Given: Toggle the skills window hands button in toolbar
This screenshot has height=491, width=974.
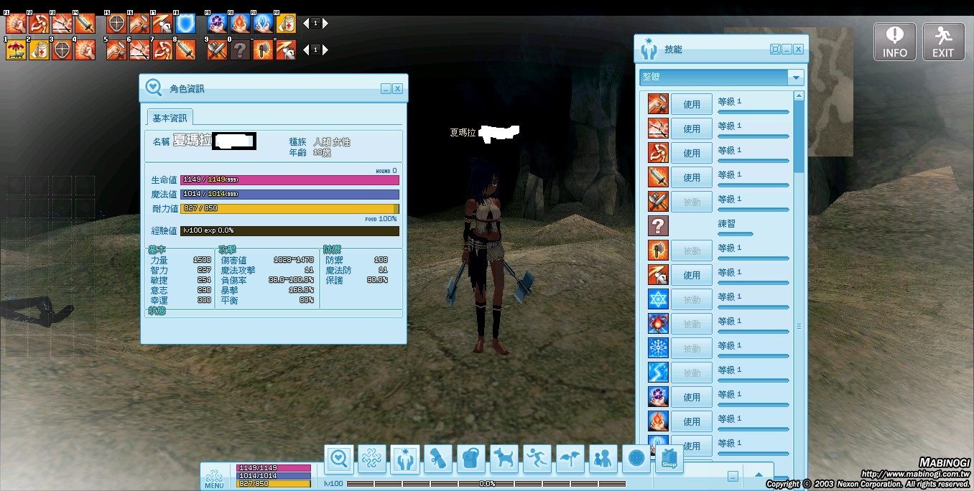Looking at the screenshot, I should point(405,459).
